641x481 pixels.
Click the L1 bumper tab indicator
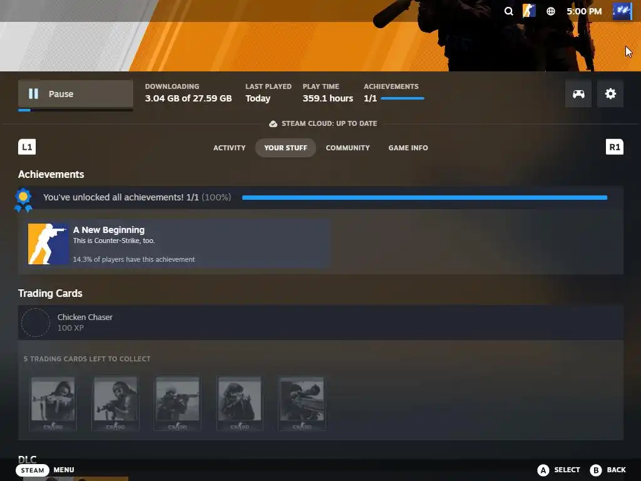[x=27, y=147]
